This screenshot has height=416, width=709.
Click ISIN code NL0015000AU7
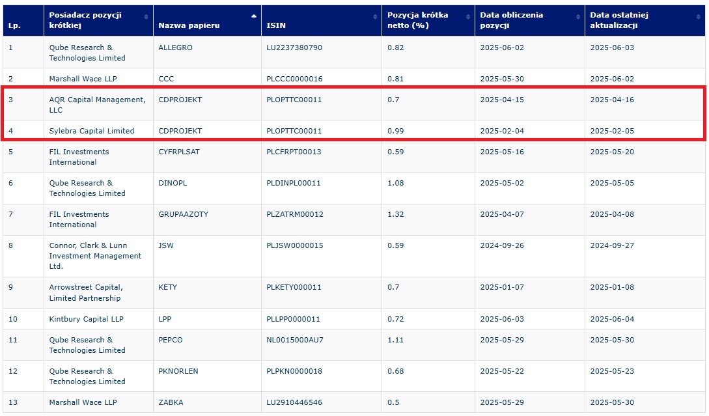(295, 340)
